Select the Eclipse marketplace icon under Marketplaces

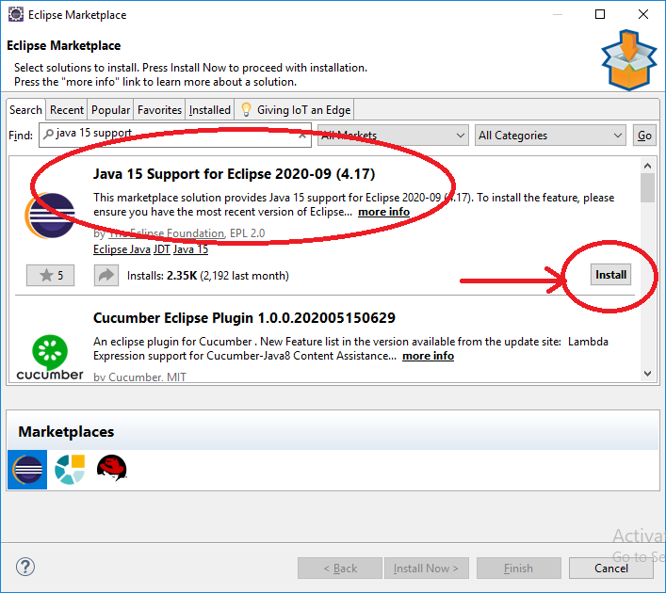(x=27, y=470)
